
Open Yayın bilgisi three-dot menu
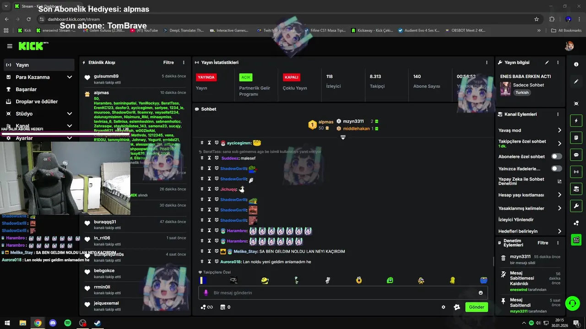[558, 63]
